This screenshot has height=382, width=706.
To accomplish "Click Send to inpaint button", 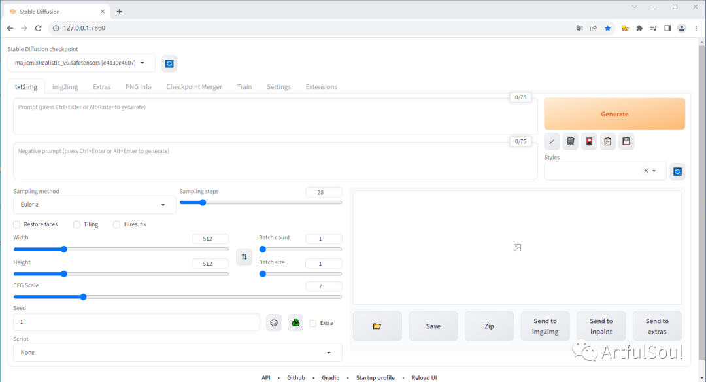I will [x=601, y=326].
